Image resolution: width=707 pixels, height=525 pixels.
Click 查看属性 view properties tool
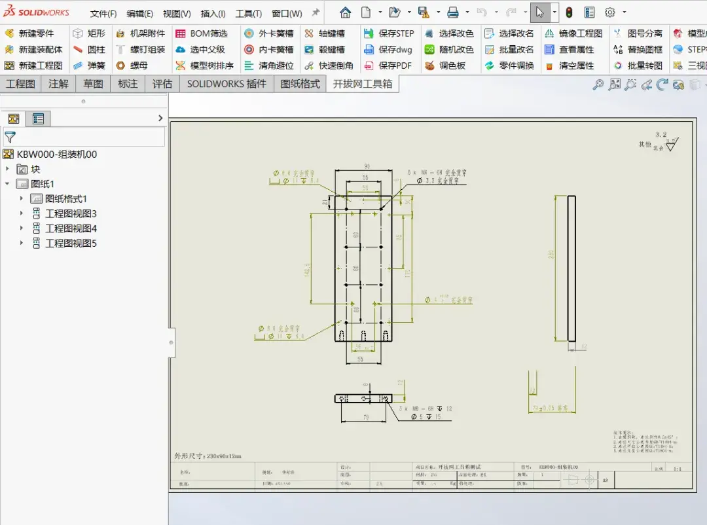569,50
